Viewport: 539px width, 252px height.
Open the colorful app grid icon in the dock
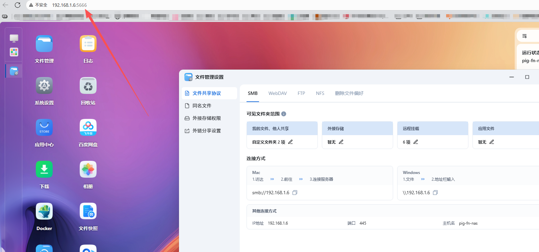[x=14, y=52]
